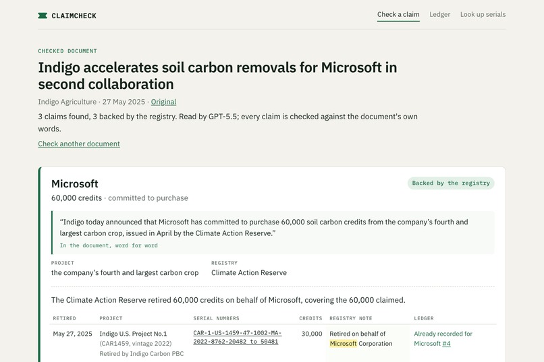Click the Indigo accelerates soil carbon headline
The height and width of the screenshot is (362, 544).
217,76
